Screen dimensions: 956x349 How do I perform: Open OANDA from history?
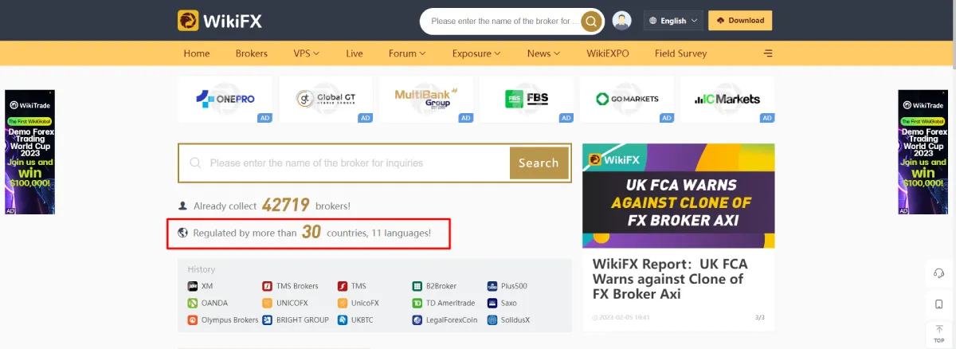pos(207,303)
